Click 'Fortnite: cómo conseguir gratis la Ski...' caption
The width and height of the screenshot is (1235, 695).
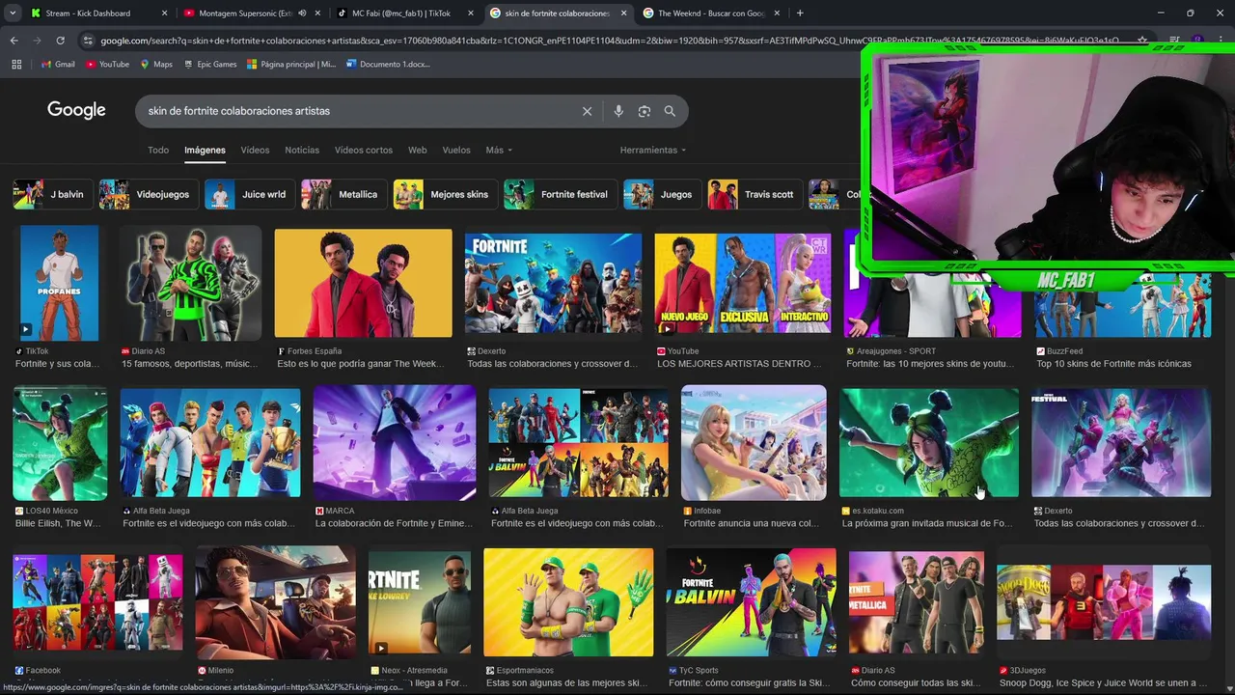[x=754, y=682]
